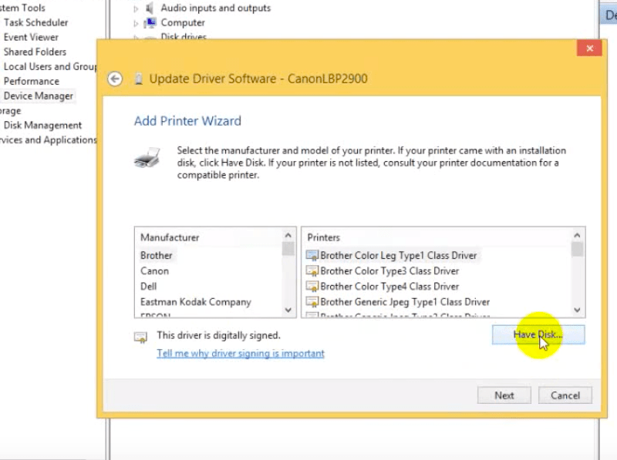Screen dimensions: 617x460
Task: Go back using the wizard back arrow
Action: 115,79
